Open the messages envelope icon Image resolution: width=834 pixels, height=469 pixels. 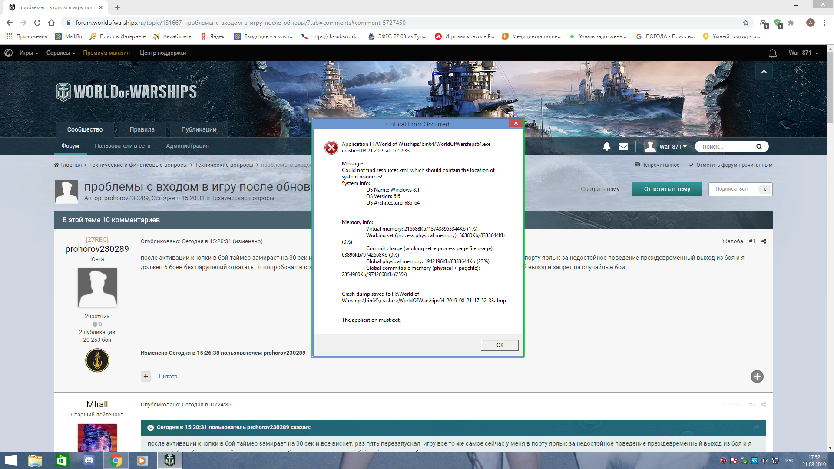click(x=623, y=146)
